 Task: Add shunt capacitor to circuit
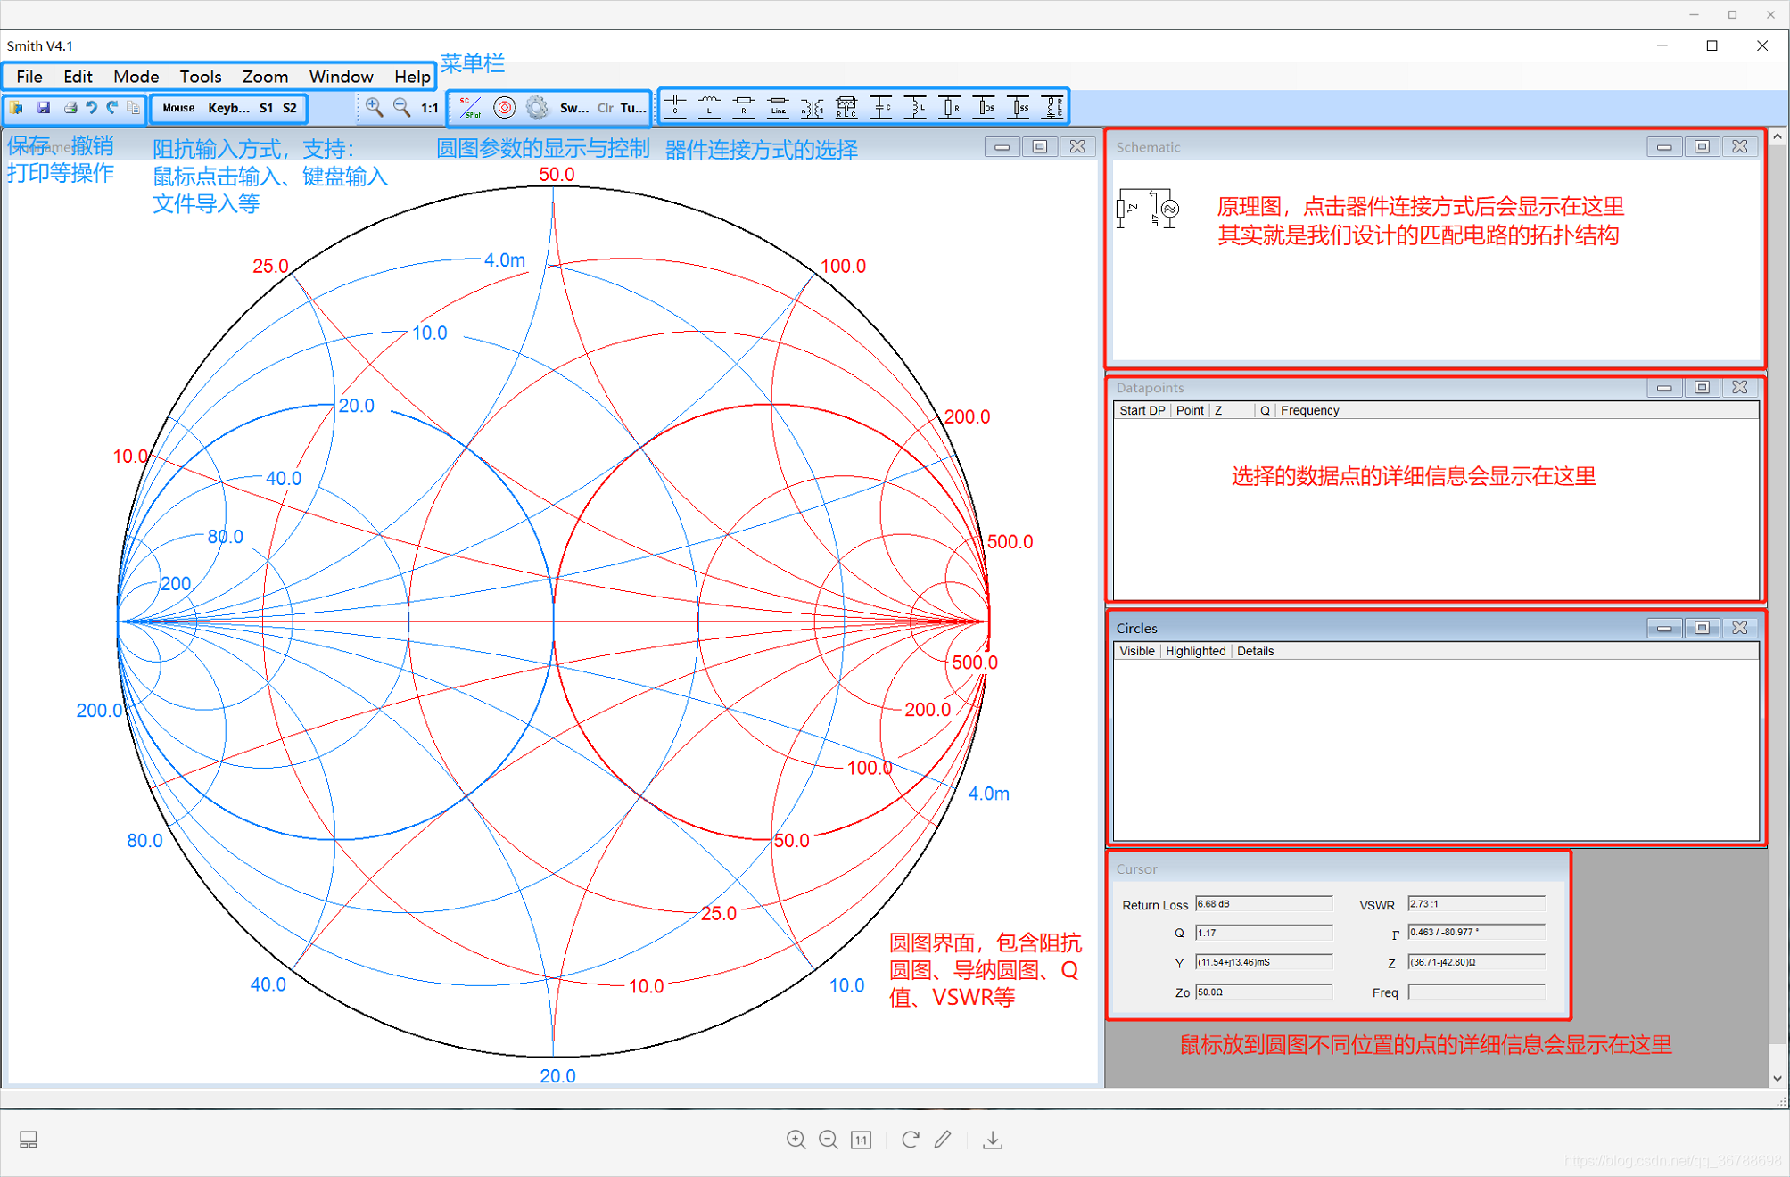[881, 107]
